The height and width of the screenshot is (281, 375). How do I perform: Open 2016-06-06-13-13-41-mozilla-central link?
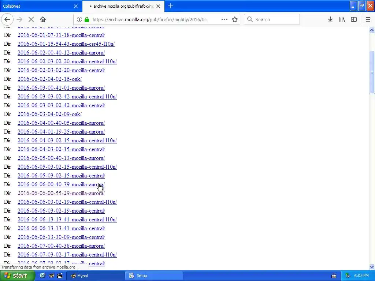coord(61,228)
